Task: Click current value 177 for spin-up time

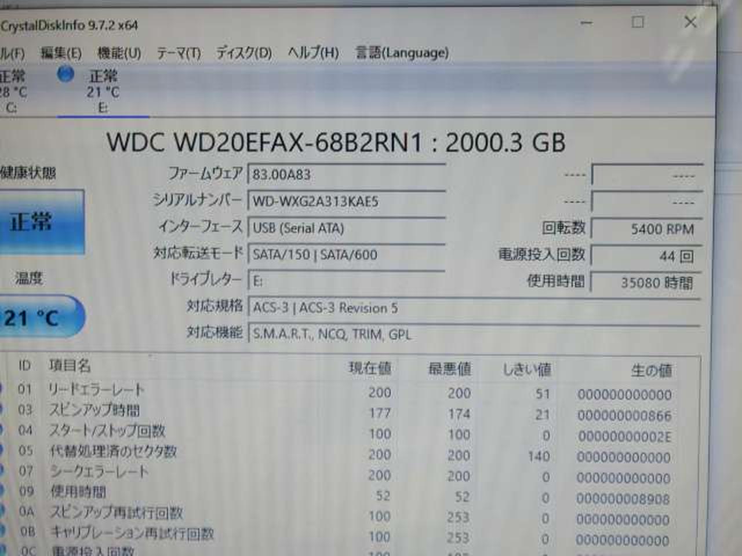Action: tap(380, 413)
